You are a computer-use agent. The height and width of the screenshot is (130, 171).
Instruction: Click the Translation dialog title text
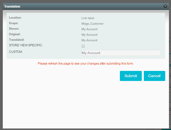click(12, 6)
